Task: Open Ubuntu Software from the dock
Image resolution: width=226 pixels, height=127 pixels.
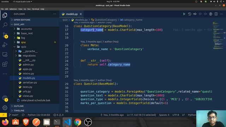Action: click(x=16, y=122)
